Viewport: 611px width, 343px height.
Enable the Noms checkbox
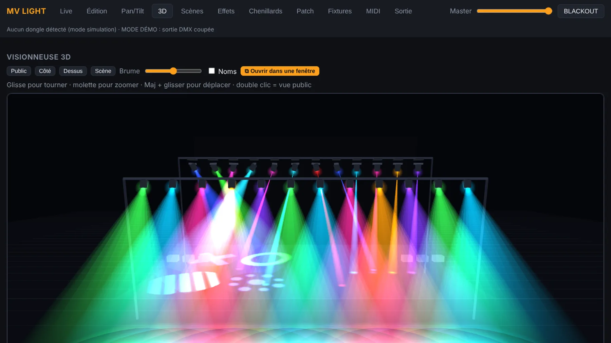tap(211, 71)
